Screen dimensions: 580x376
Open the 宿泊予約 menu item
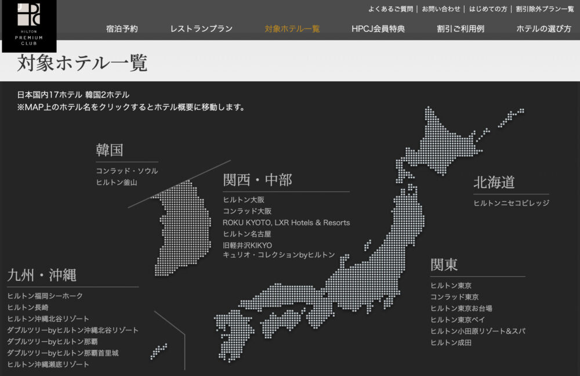pyautogui.click(x=122, y=29)
